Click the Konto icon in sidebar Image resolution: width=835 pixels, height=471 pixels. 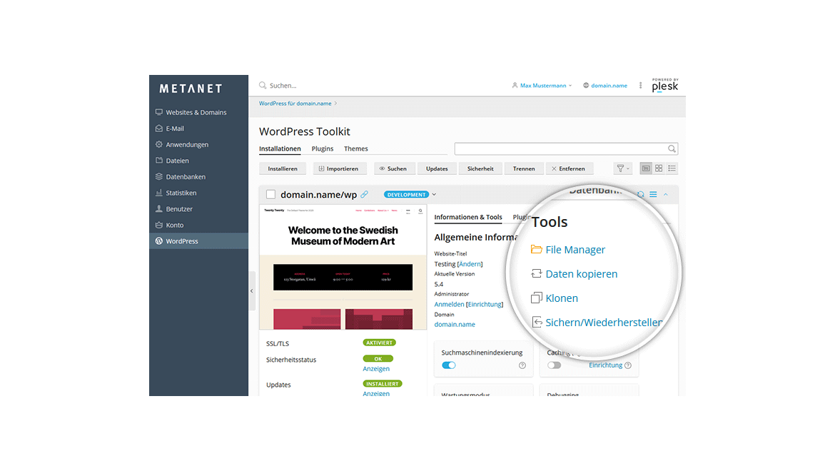point(158,225)
